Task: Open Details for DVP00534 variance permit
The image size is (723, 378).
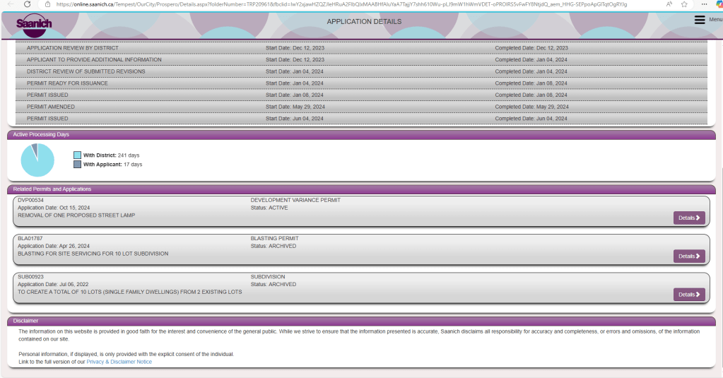Action: click(688, 218)
